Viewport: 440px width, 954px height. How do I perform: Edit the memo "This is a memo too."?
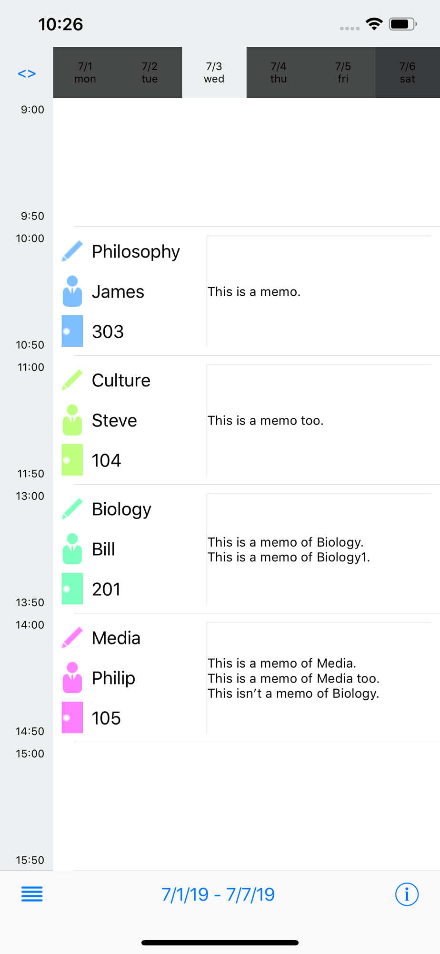319,420
